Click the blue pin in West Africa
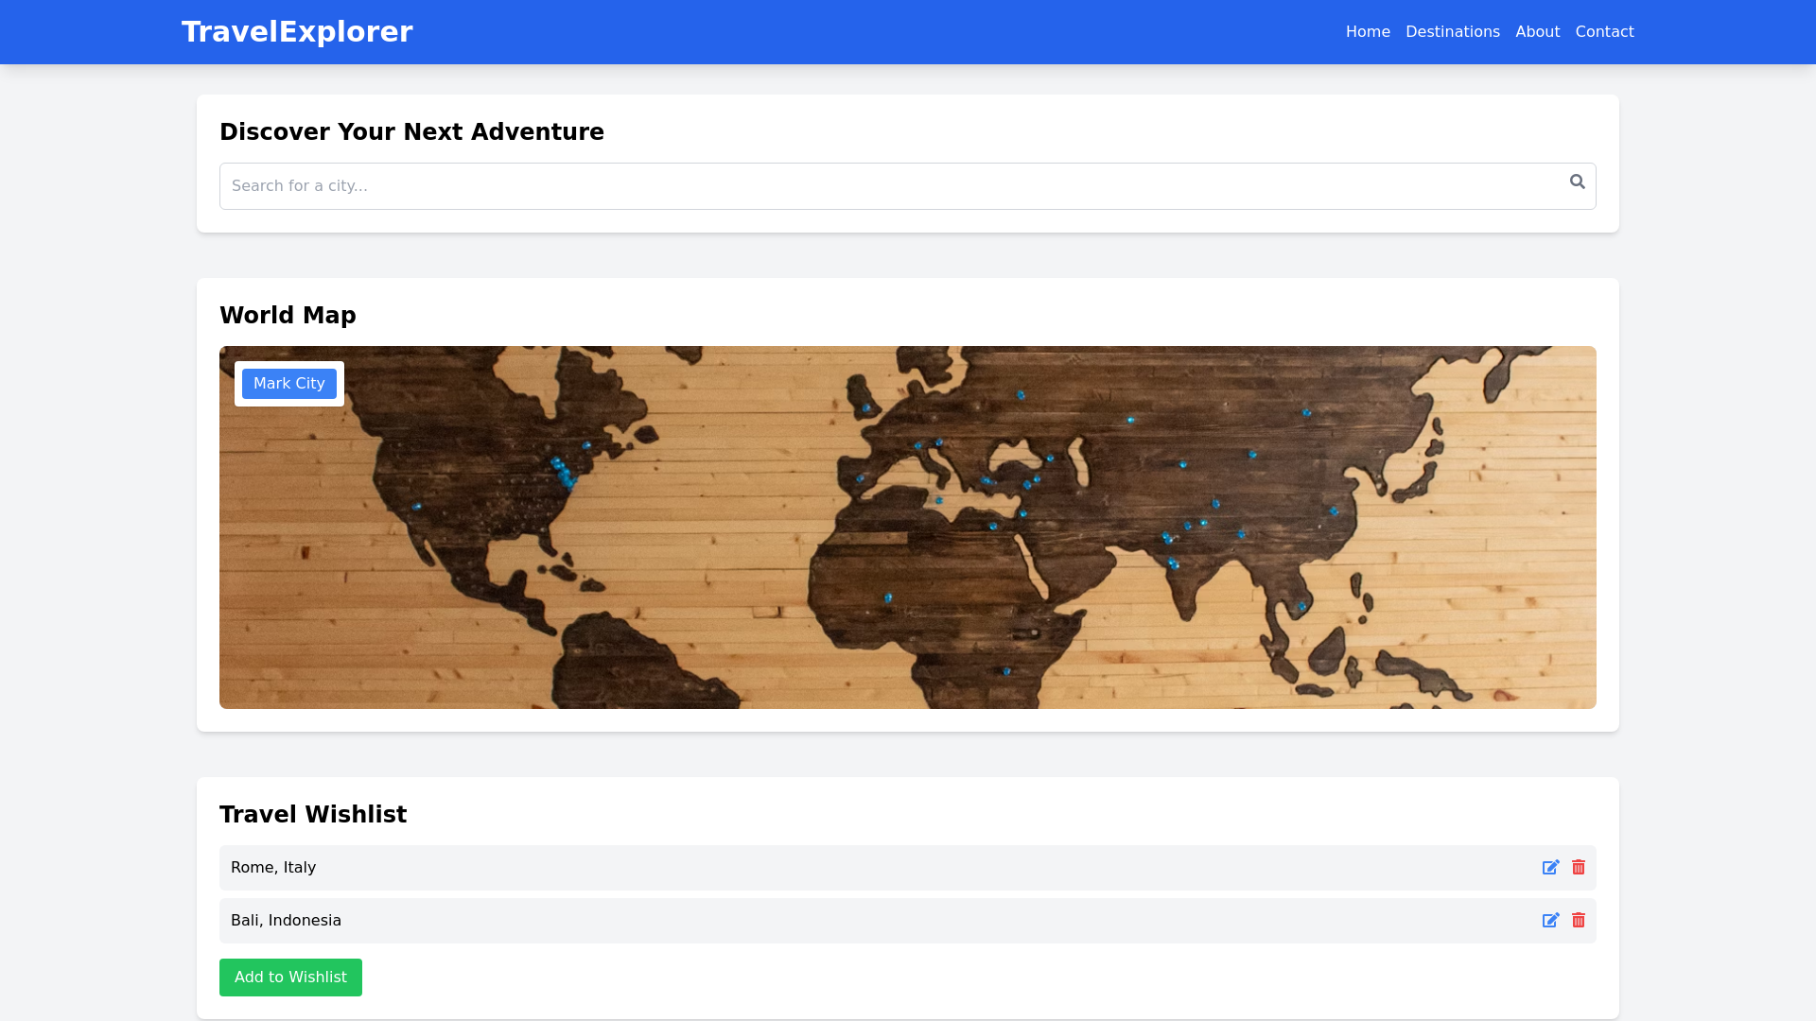Screen dimensions: 1816x1021 [888, 597]
